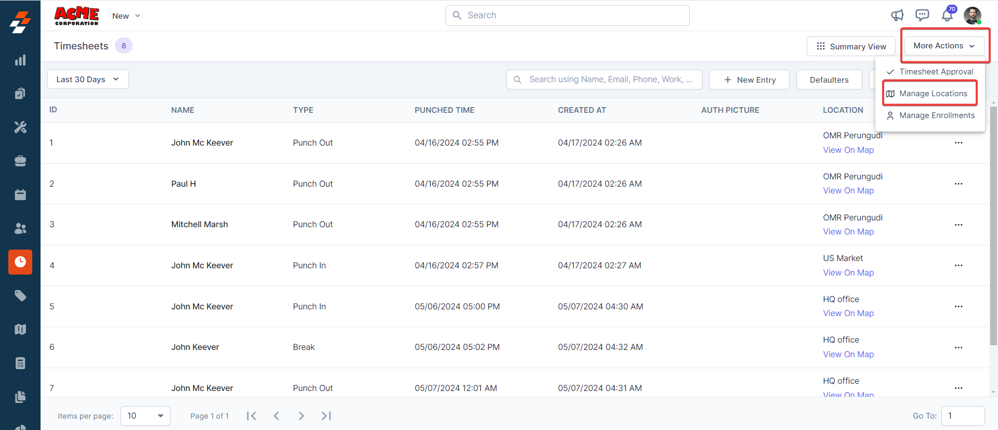Image resolution: width=998 pixels, height=430 pixels.
Task: Open the tools wrench sidebar icon
Action: click(x=20, y=127)
